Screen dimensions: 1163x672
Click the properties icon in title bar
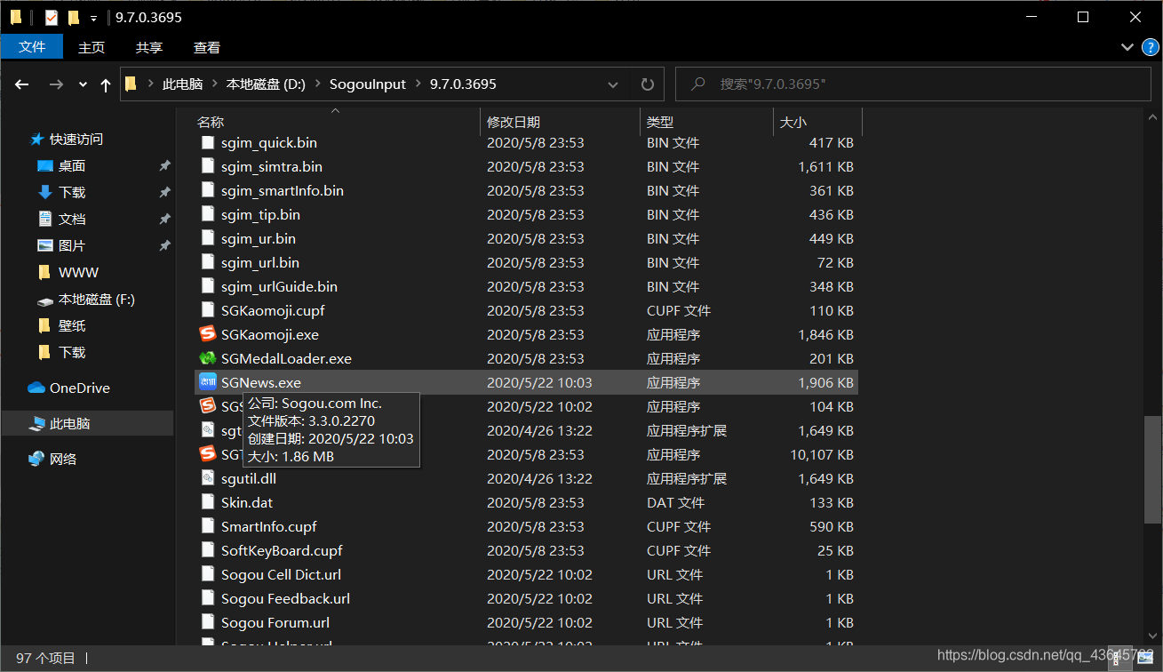click(x=51, y=17)
